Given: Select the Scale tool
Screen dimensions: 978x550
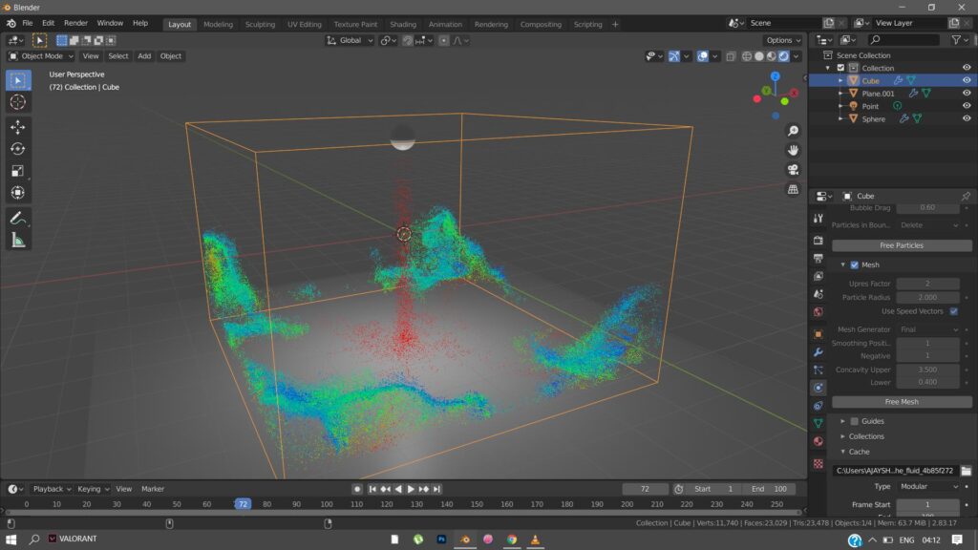Looking at the screenshot, I should pyautogui.click(x=18, y=171).
